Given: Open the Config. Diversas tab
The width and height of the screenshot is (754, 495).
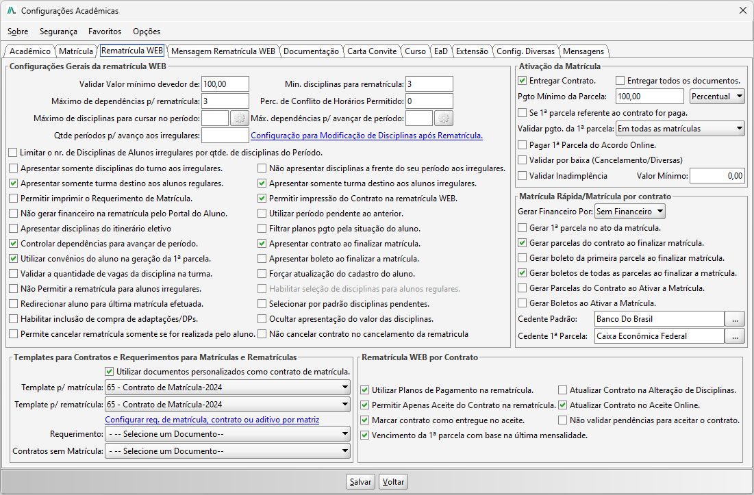Looking at the screenshot, I should click(x=525, y=51).
